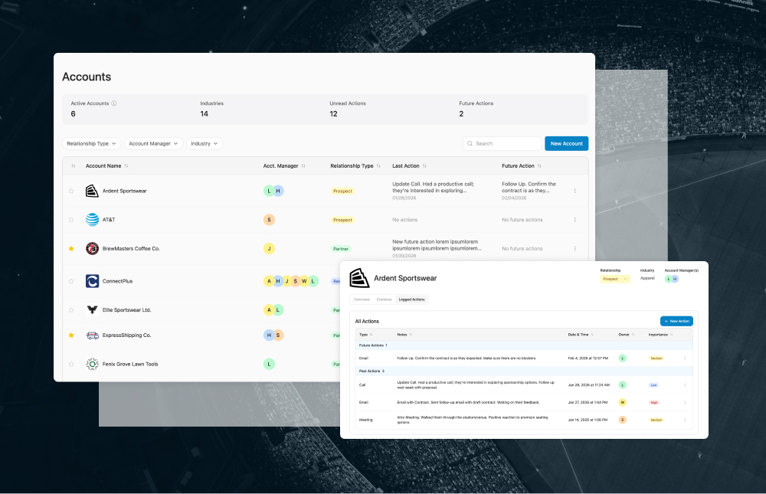Click the Ardent Sportswear account logo icon
This screenshot has width=766, height=494.
click(x=92, y=191)
